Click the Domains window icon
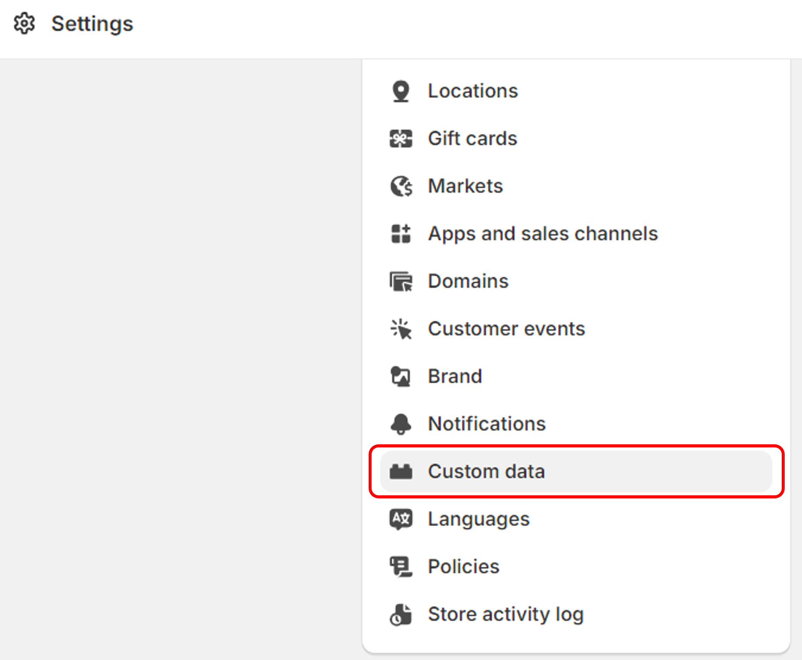The width and height of the screenshot is (802, 660). point(401,281)
